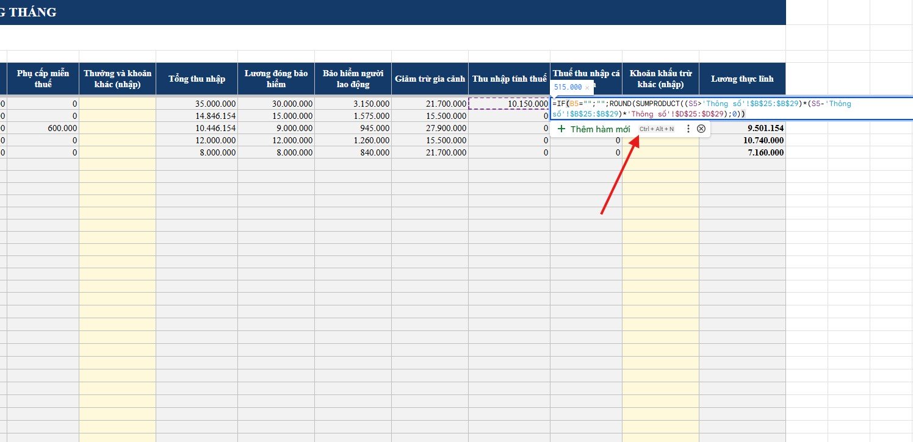The image size is (913, 442).
Task: Click the 'Tổng thu nhập' header cell
Action: 197,79
